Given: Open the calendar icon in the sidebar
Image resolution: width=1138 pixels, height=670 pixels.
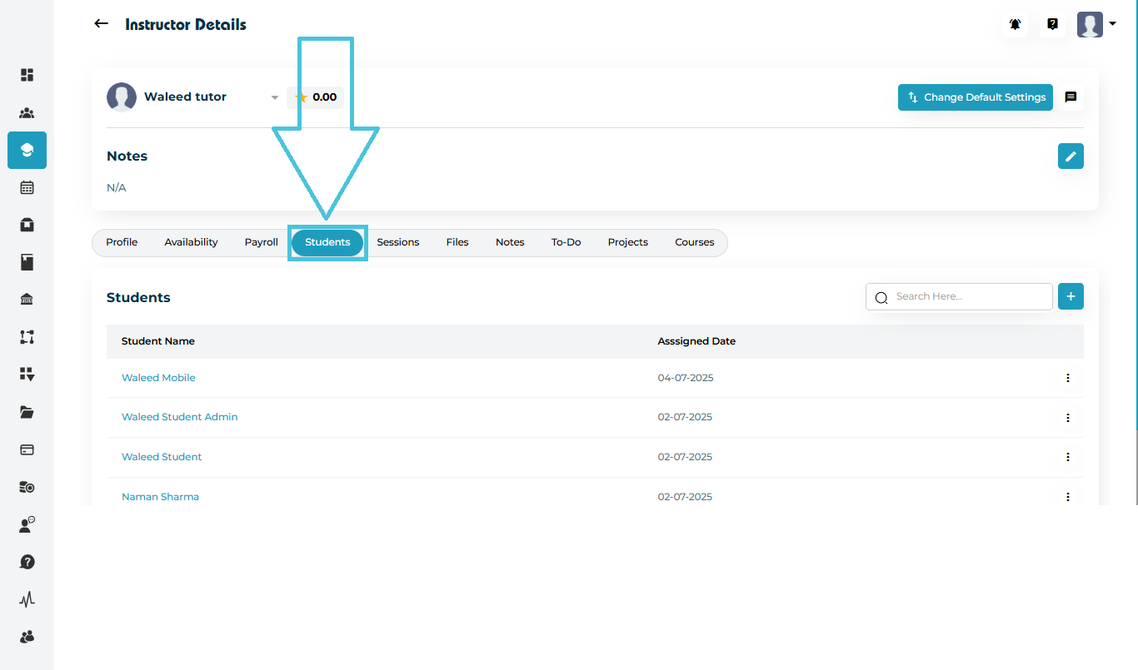Looking at the screenshot, I should 27,187.
